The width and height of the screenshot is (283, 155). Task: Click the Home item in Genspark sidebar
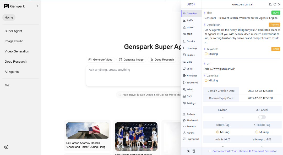point(9,17)
